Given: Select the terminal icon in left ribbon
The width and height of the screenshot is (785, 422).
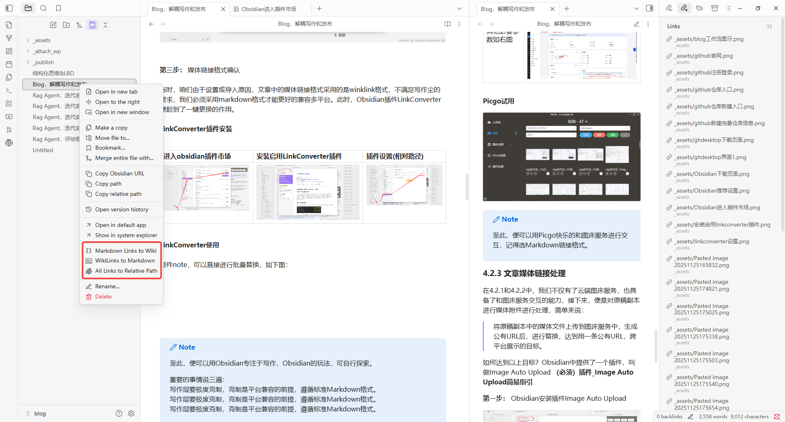Looking at the screenshot, I should pos(9,90).
